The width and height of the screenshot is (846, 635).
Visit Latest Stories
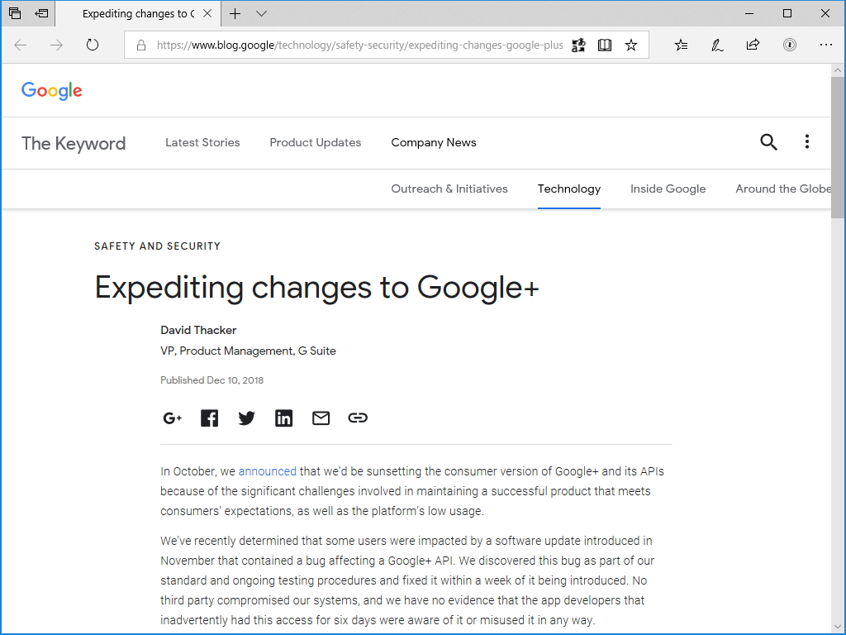(x=202, y=142)
